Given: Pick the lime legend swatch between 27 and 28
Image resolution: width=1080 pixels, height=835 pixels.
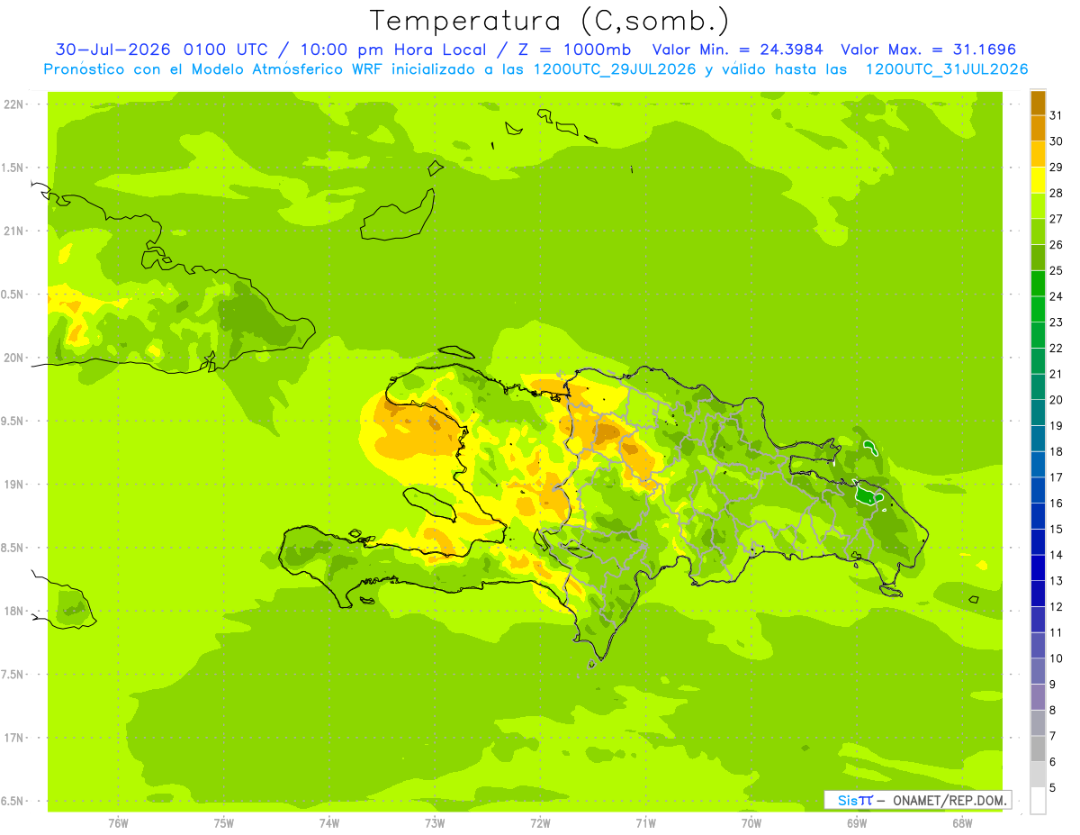Looking at the screenshot, I should click(1038, 205).
